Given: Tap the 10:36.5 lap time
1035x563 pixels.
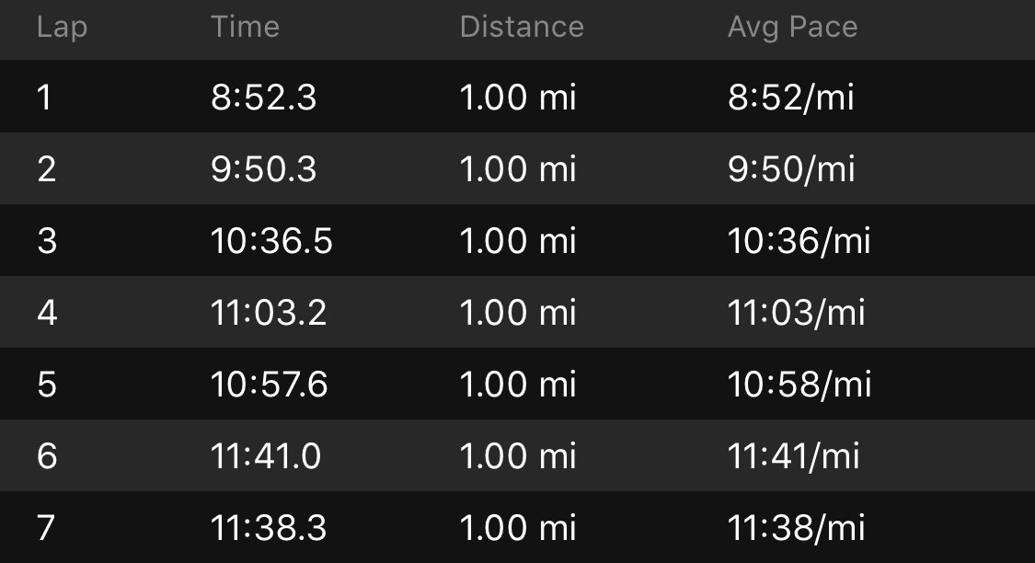Looking at the screenshot, I should pyautogui.click(x=271, y=241).
